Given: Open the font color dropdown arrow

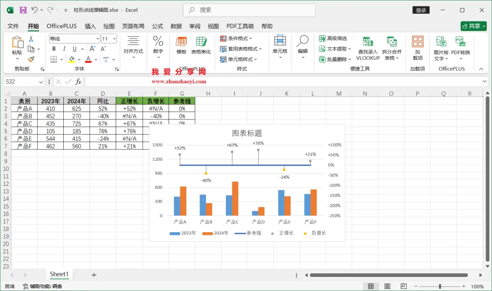Looking at the screenshot, I should pos(96,59).
